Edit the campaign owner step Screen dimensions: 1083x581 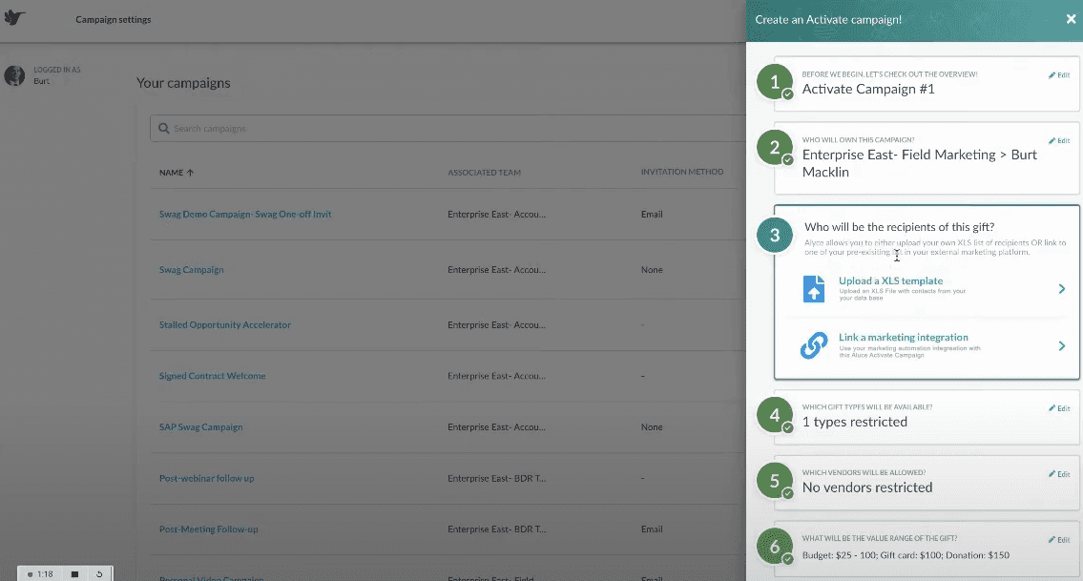point(1059,141)
